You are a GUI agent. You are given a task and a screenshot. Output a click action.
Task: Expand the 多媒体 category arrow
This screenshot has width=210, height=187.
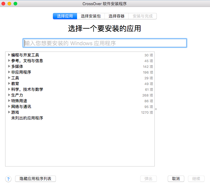[9, 66]
